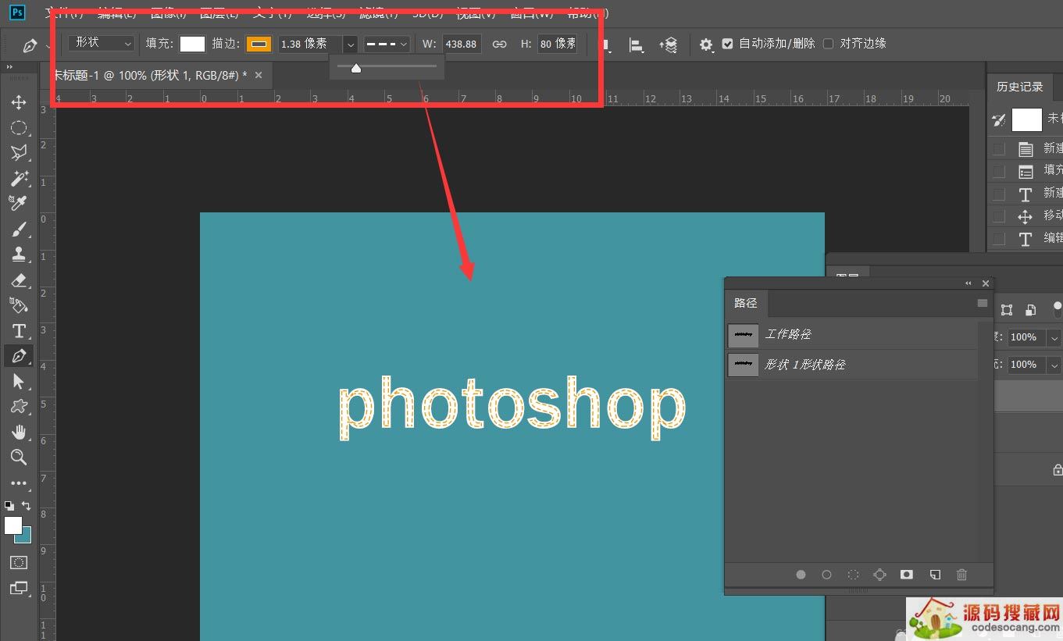This screenshot has width=1063, height=641.
Task: Open the 3D(D) menu
Action: point(428,12)
